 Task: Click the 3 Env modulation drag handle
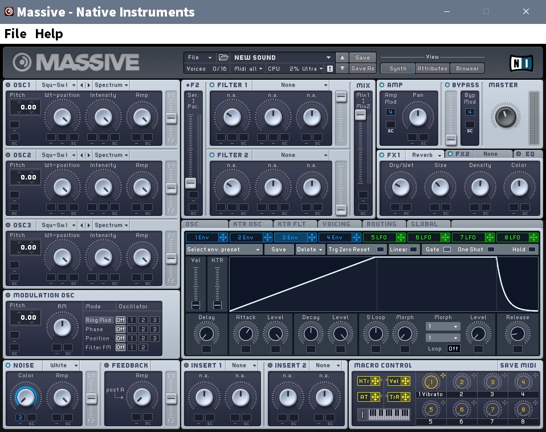pyautogui.click(x=312, y=238)
